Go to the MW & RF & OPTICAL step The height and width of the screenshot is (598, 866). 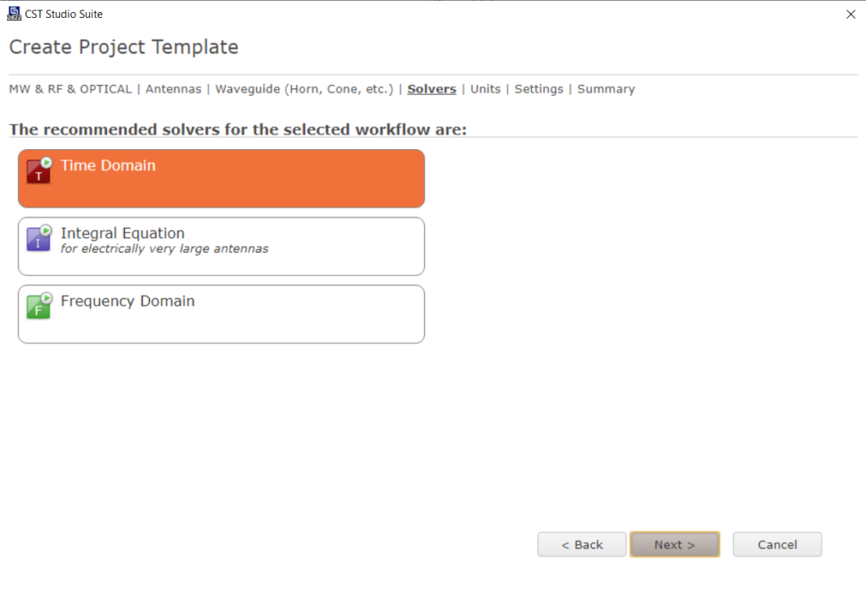pyautogui.click(x=71, y=89)
